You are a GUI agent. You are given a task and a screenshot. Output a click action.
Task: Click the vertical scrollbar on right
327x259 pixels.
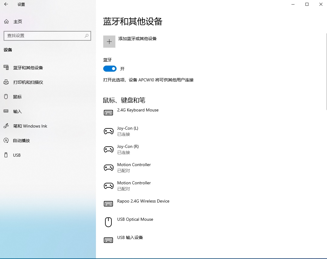[x=326, y=71]
